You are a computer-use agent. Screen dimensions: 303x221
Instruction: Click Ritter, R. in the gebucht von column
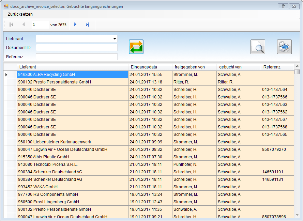239,82
